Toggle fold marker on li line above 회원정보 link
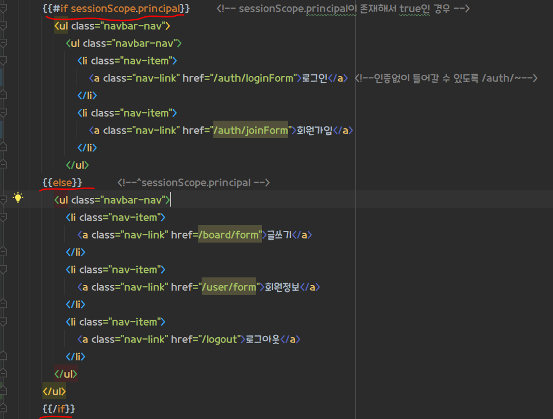 pos(3,270)
